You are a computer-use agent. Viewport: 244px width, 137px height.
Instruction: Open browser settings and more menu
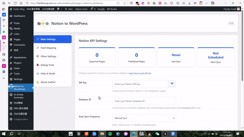[206, 3]
